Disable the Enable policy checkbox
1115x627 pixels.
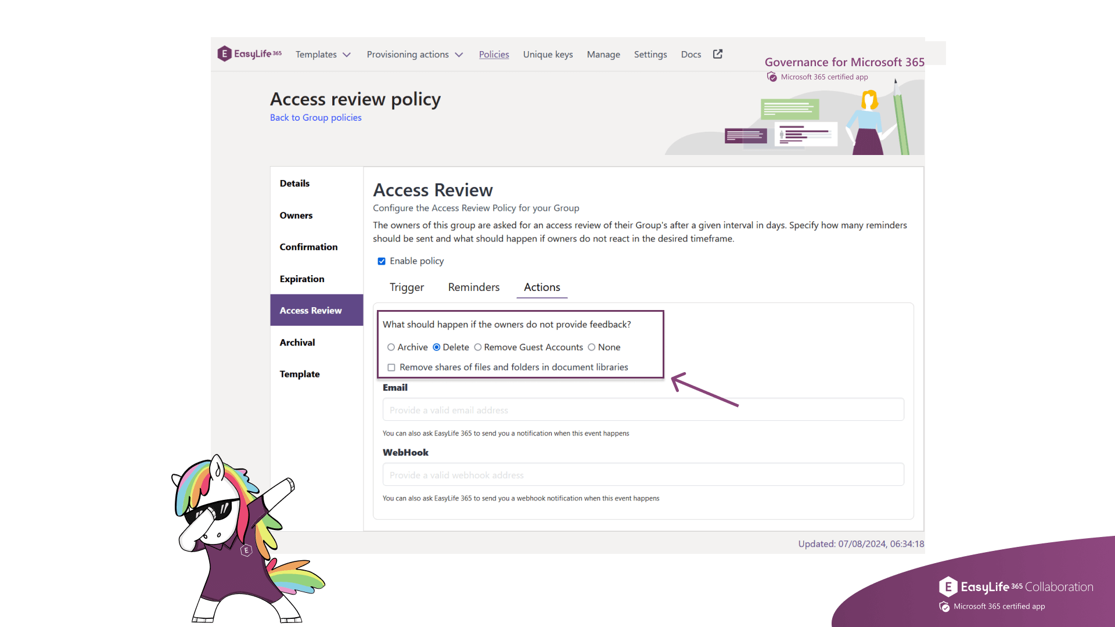point(382,261)
